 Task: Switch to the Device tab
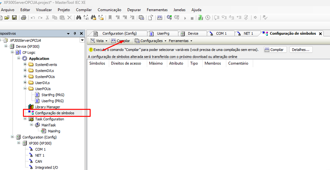[193, 33]
